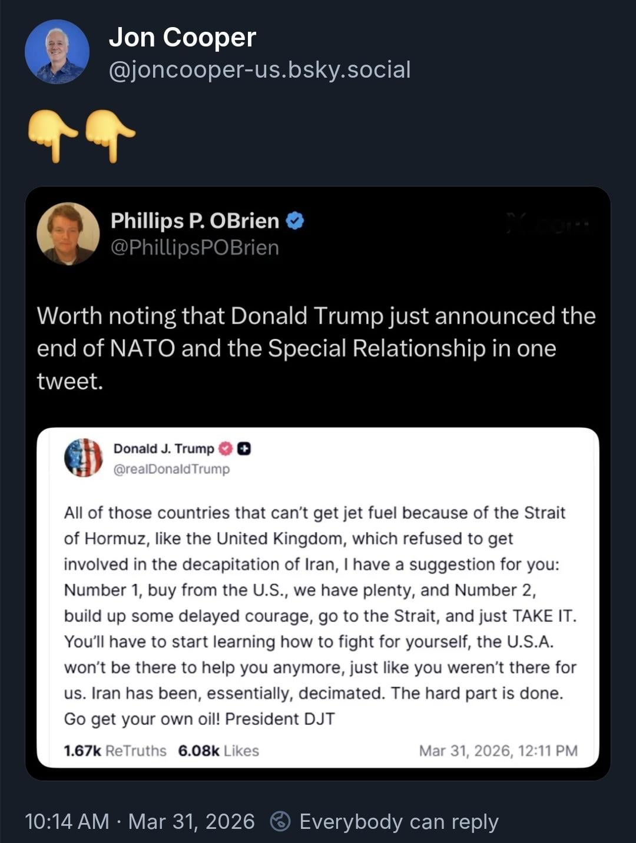636x843 pixels.
Task: Click the Mar 31, 2026, 12:11 PM timestamp
Action: 498,751
